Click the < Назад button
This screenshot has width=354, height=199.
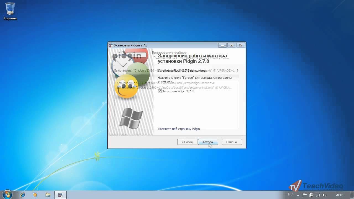(x=187, y=142)
